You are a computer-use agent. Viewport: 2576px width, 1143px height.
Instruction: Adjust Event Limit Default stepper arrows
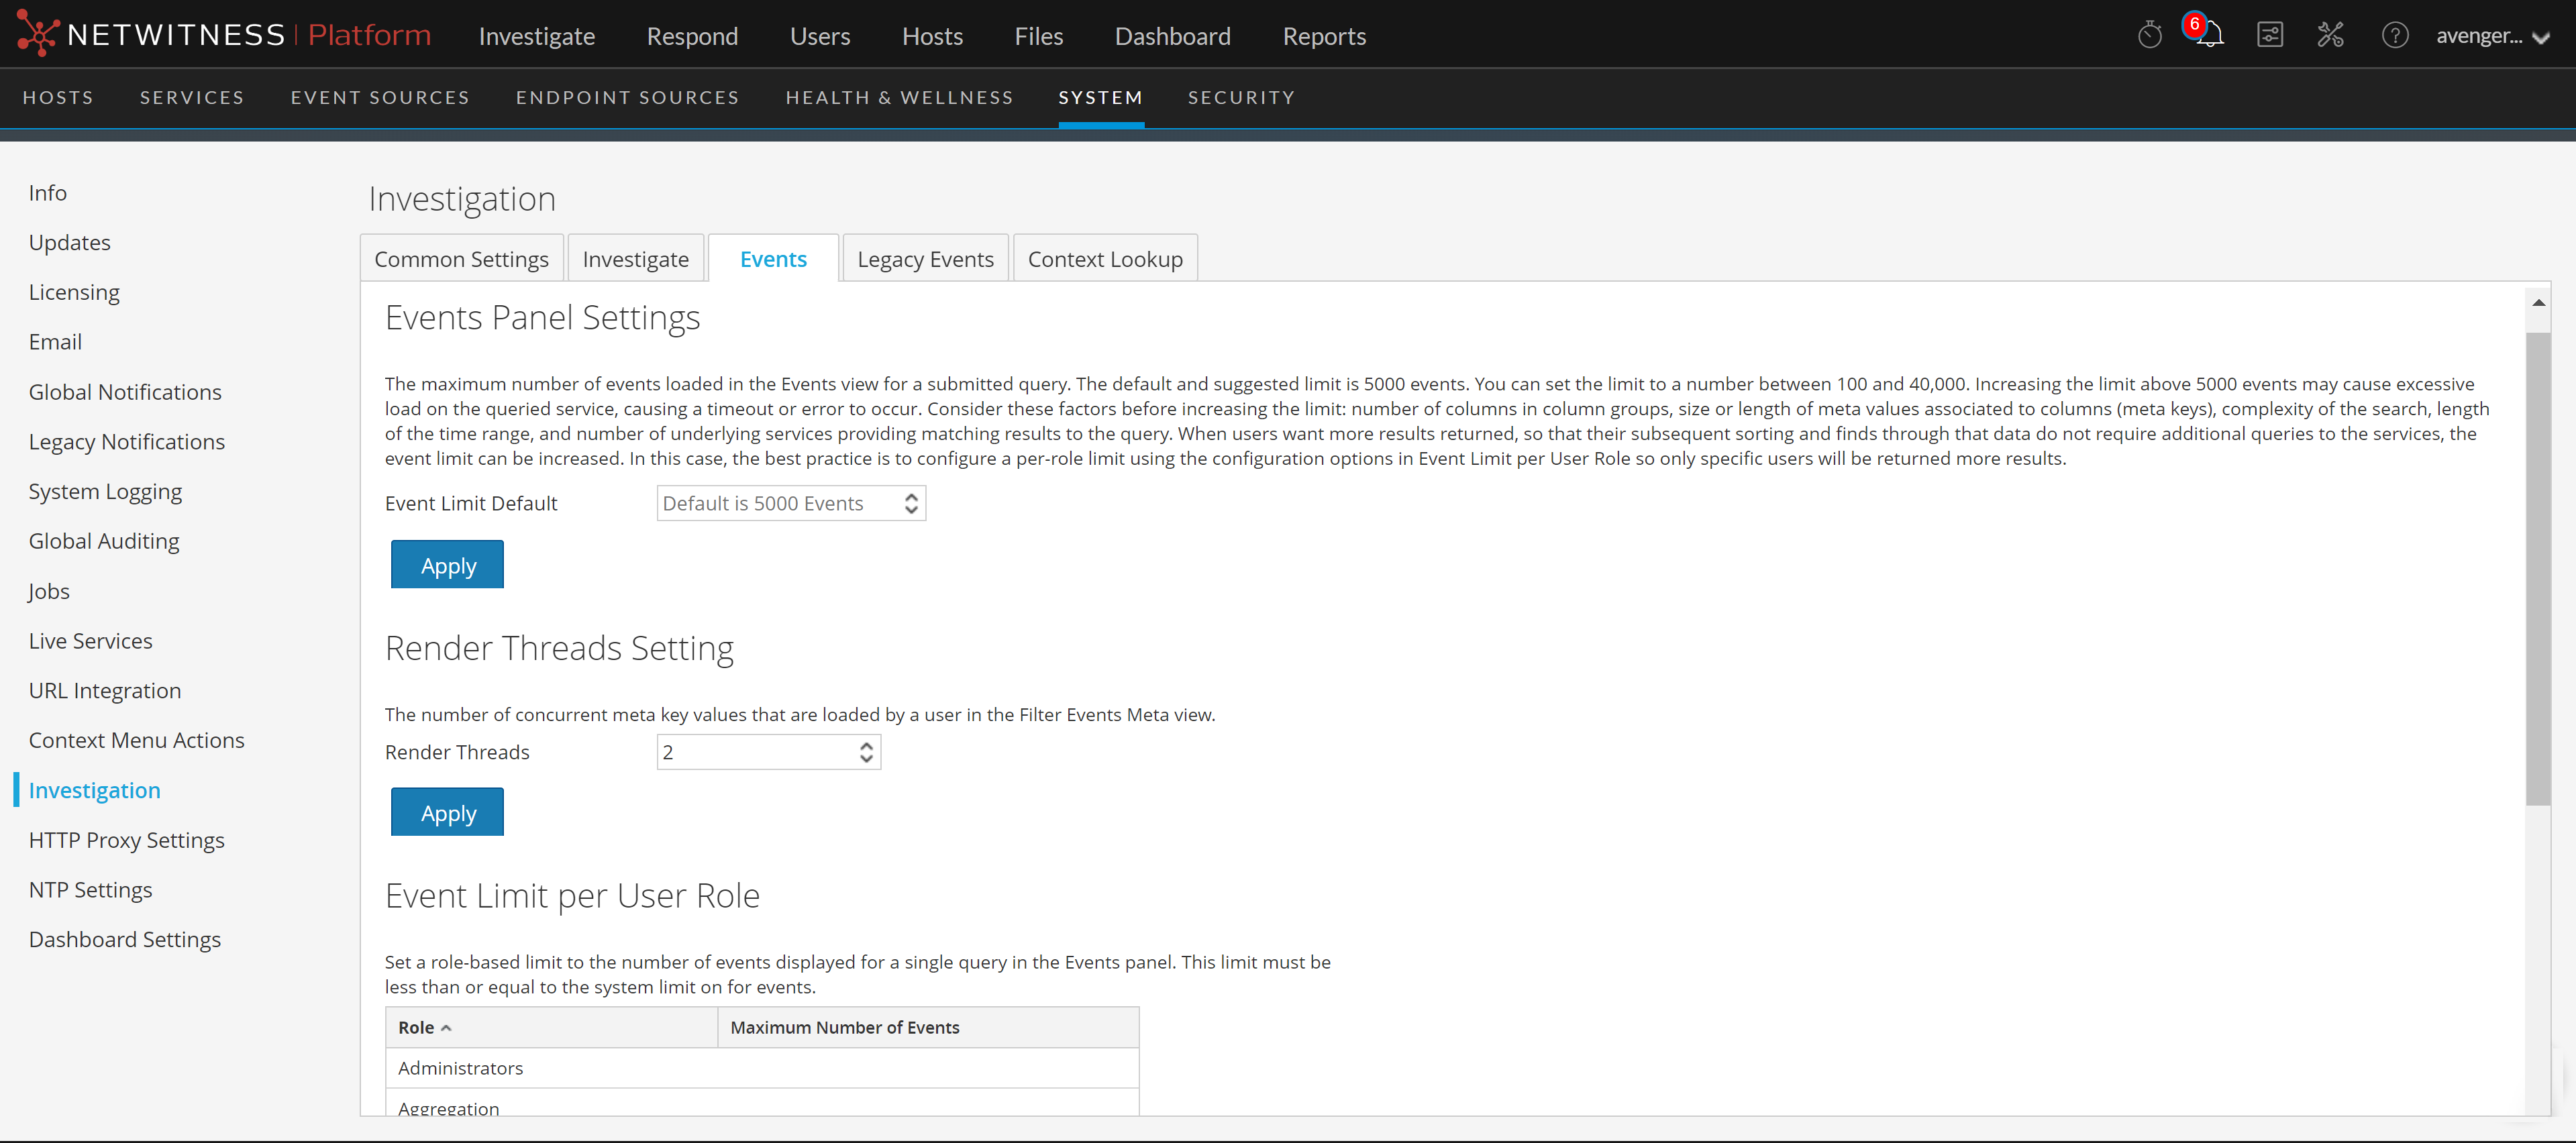pos(910,503)
